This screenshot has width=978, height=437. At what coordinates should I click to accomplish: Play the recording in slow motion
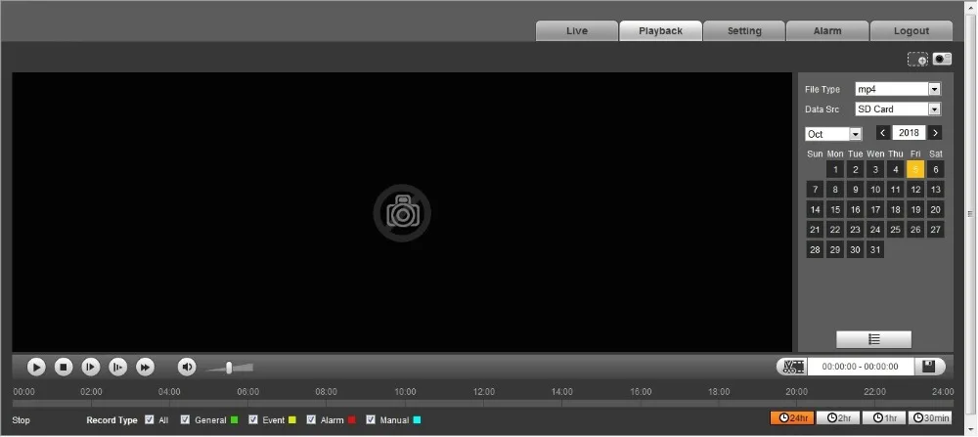(x=118, y=368)
